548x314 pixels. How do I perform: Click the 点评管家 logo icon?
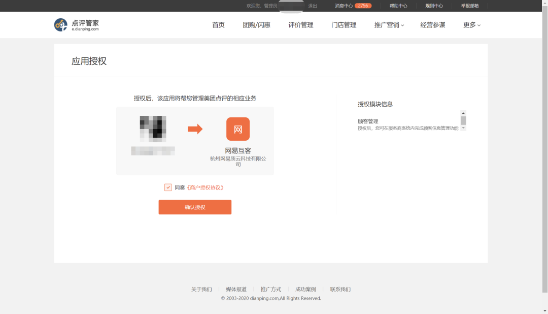point(60,25)
